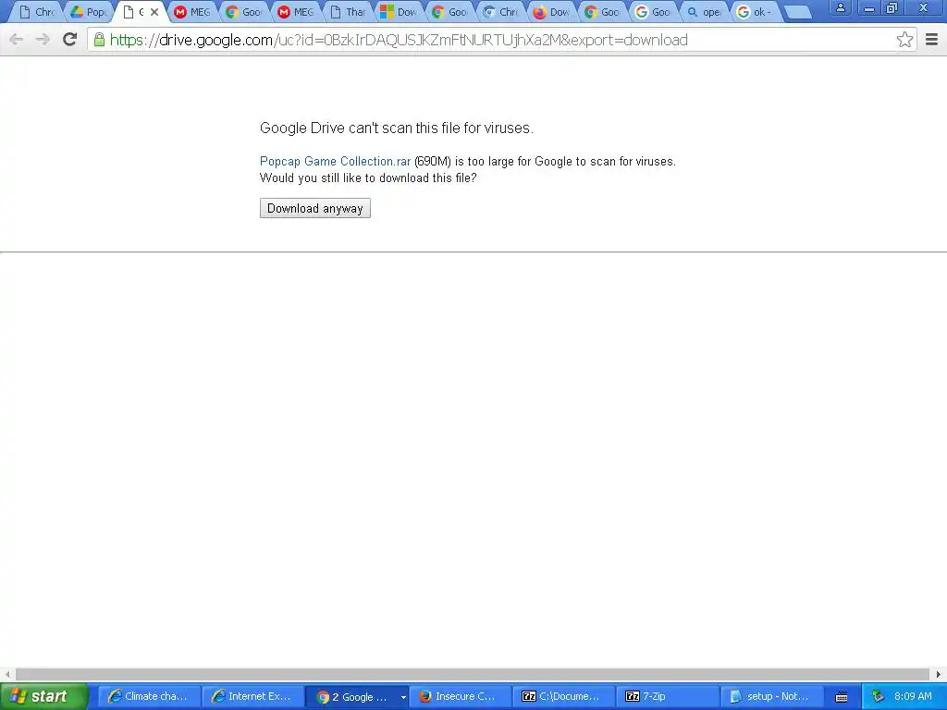Reload the current page
This screenshot has width=947, height=710.
click(x=70, y=40)
